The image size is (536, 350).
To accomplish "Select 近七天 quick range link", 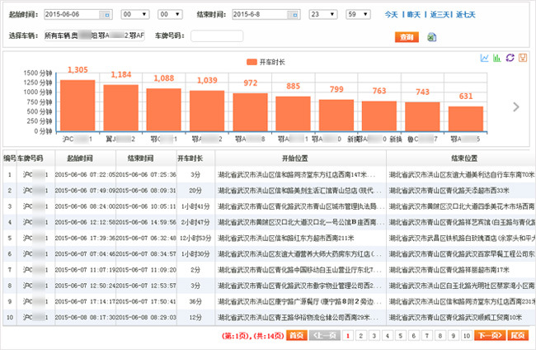I will (x=466, y=15).
